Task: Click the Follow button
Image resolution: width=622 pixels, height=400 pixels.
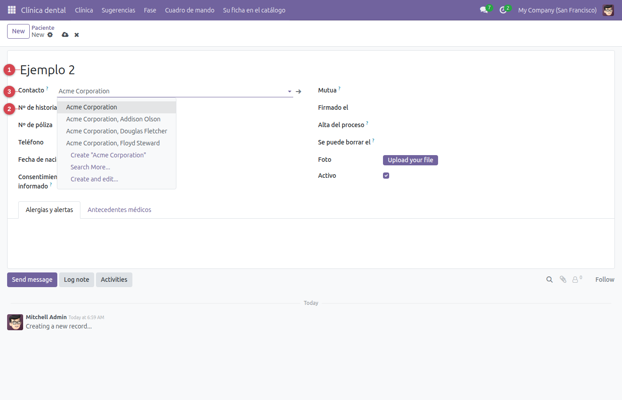Action: [605, 280]
